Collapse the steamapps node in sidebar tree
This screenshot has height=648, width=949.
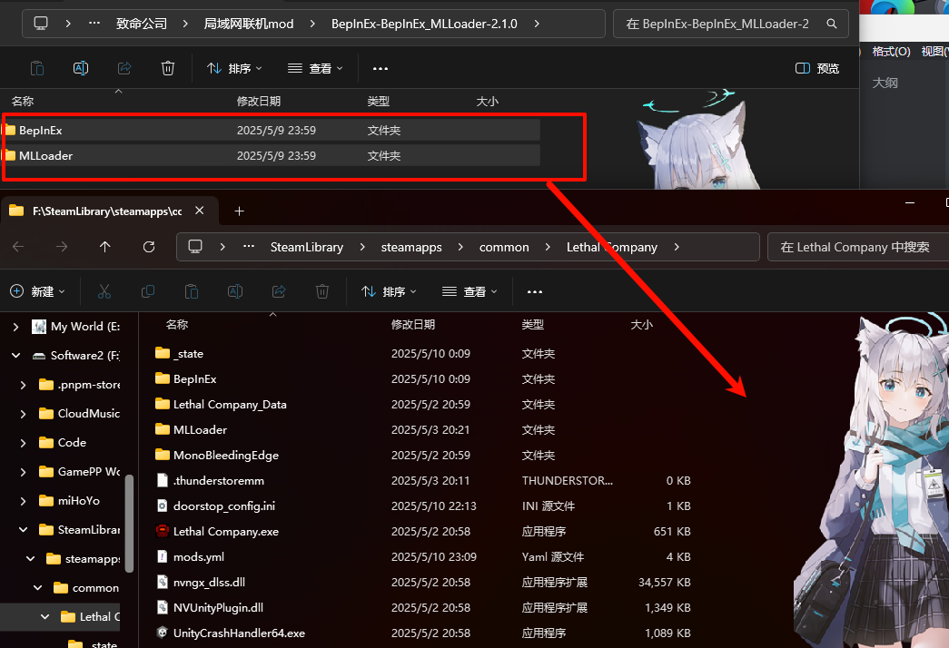(x=31, y=559)
